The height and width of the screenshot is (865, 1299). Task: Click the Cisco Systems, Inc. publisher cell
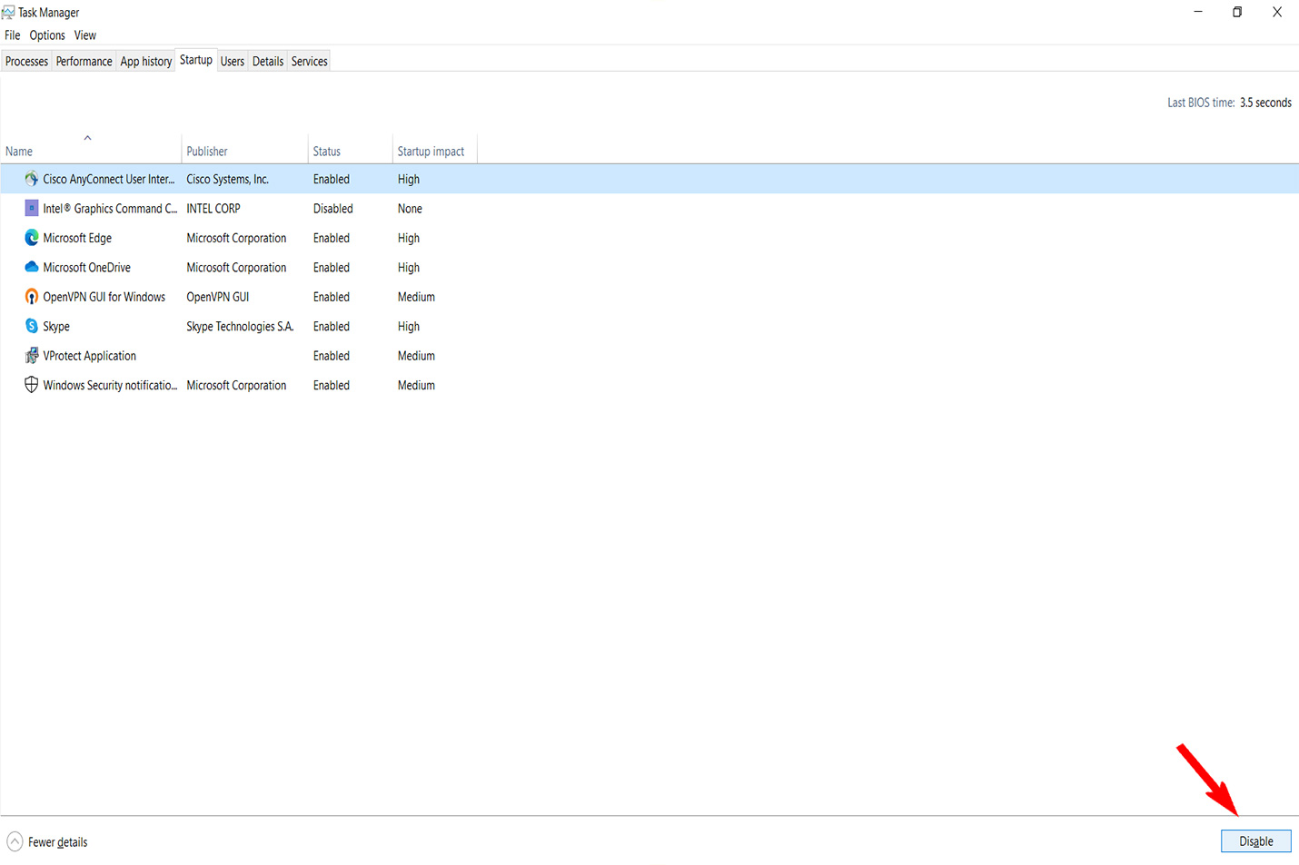228,179
